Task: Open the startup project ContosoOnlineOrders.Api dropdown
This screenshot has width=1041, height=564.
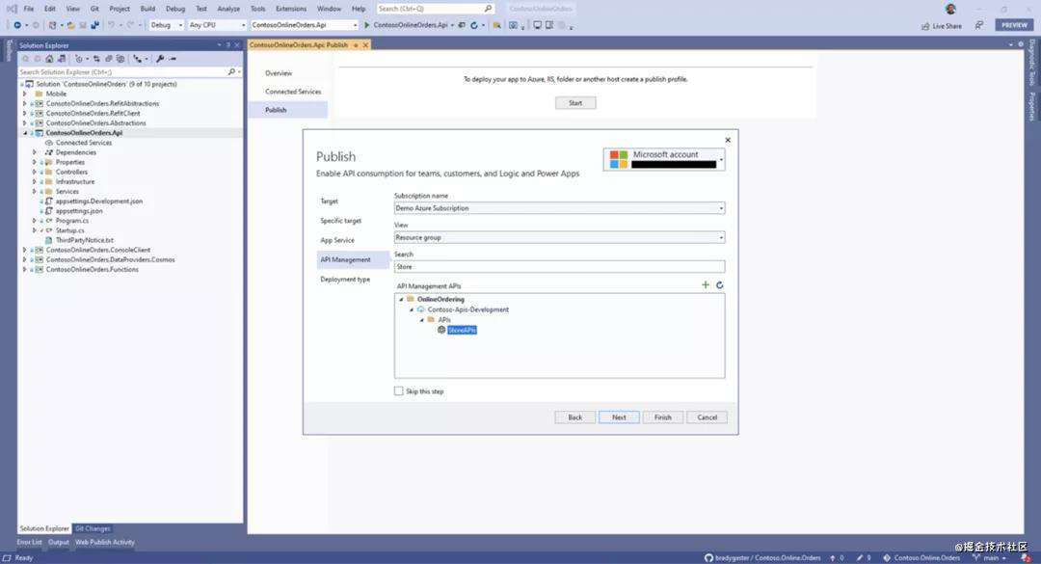Action: click(x=304, y=25)
